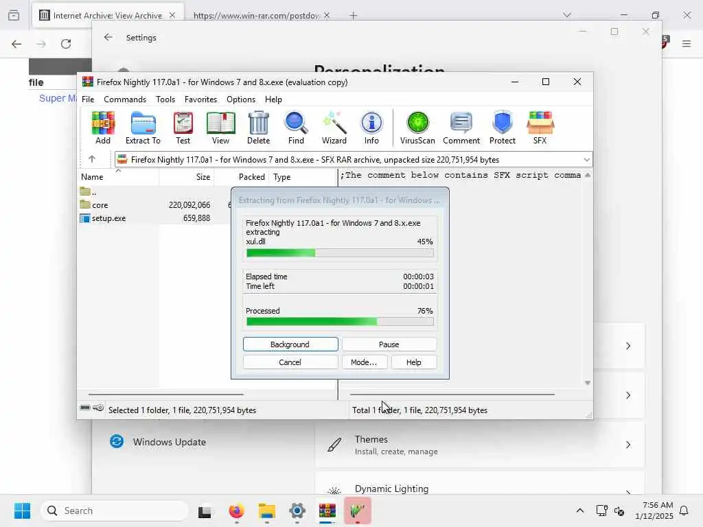Open the browser tab list dropdown

point(567,15)
